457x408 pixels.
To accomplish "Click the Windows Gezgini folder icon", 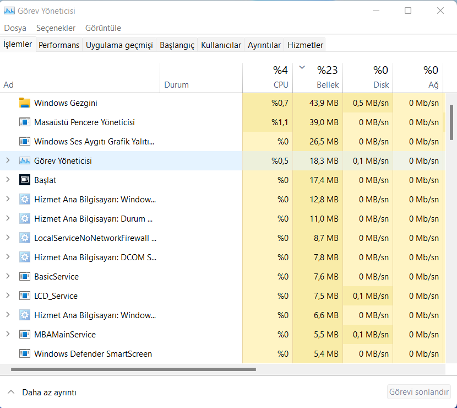I will pos(24,103).
